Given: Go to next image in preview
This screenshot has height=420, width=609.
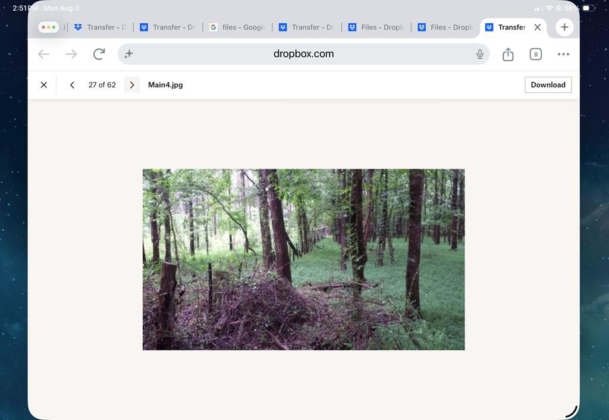Looking at the screenshot, I should [132, 84].
